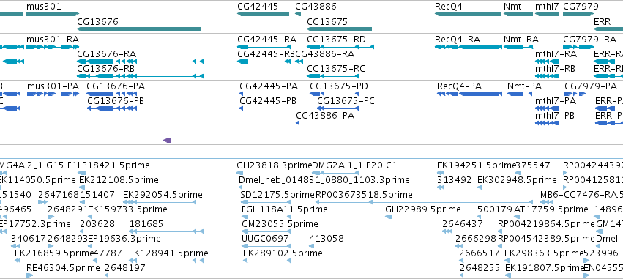623x279 pixels.
Task: Click the mthl7 gene glyph
Action: [x=547, y=14]
